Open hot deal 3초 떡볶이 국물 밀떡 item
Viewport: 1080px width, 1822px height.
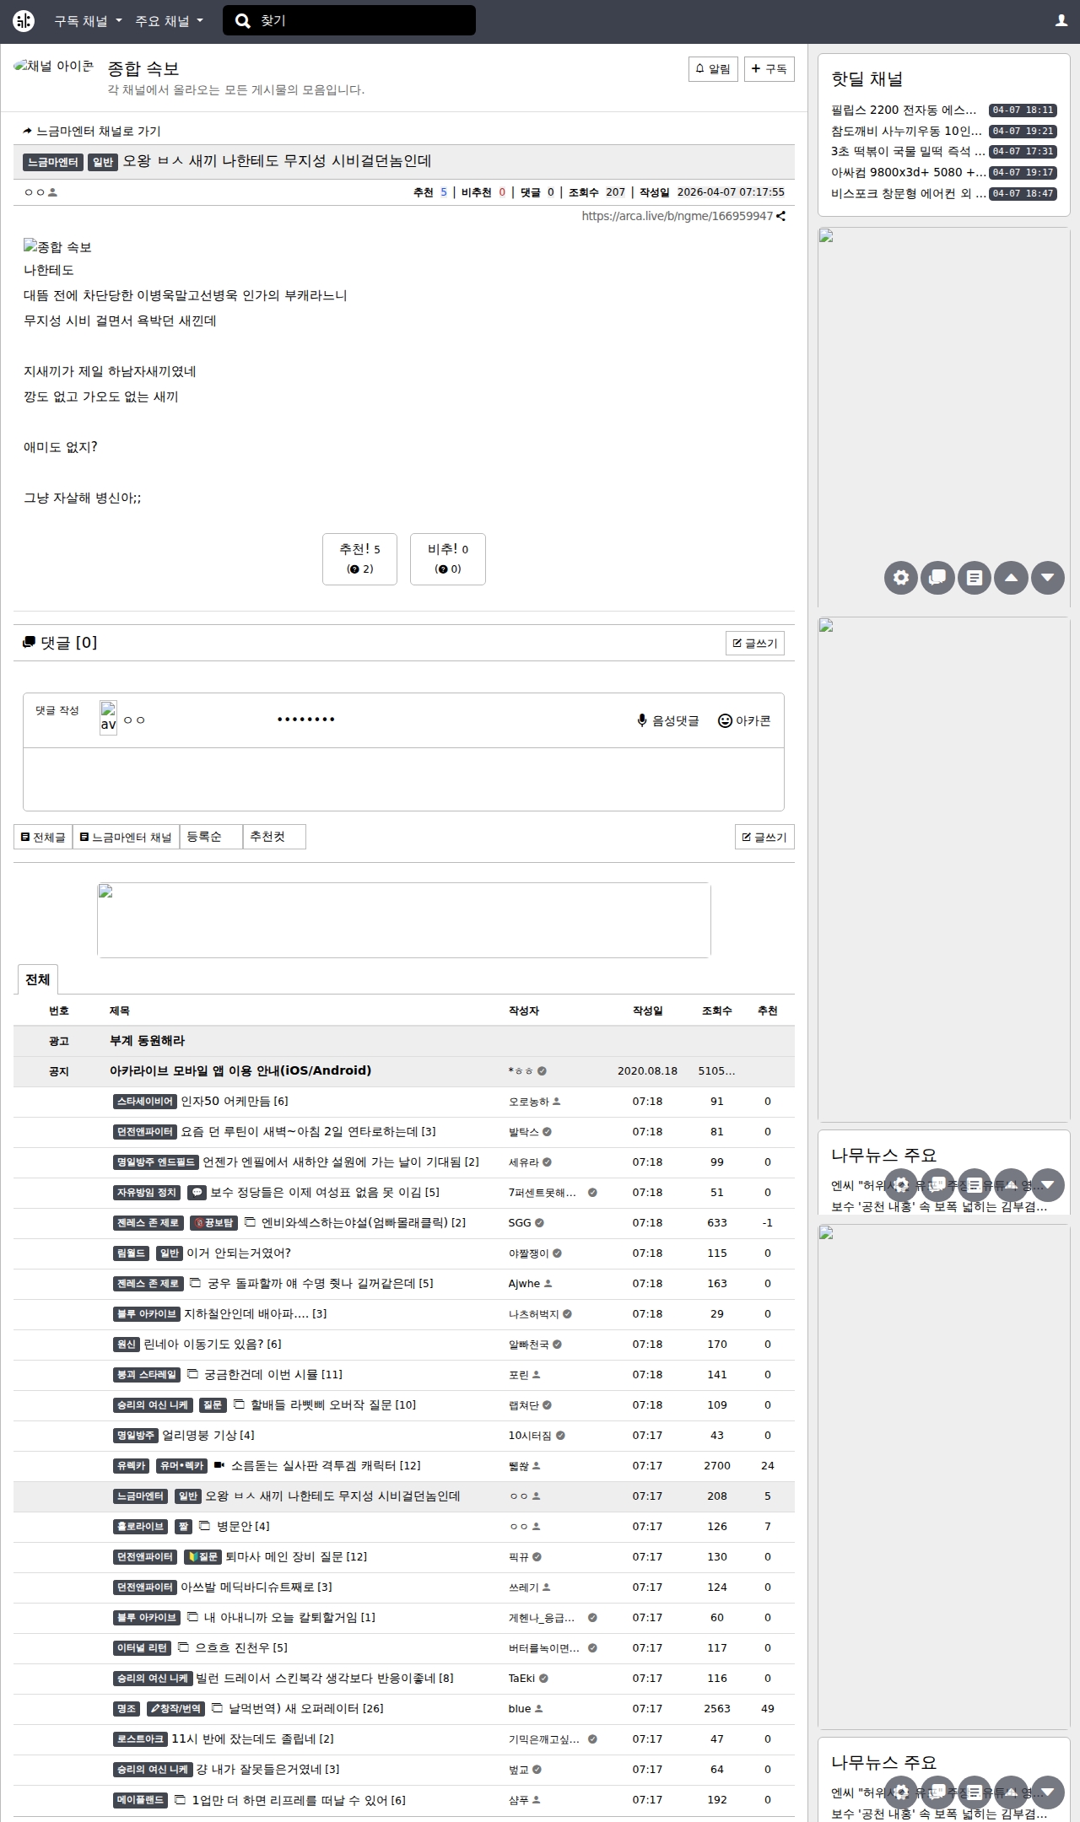tap(908, 151)
